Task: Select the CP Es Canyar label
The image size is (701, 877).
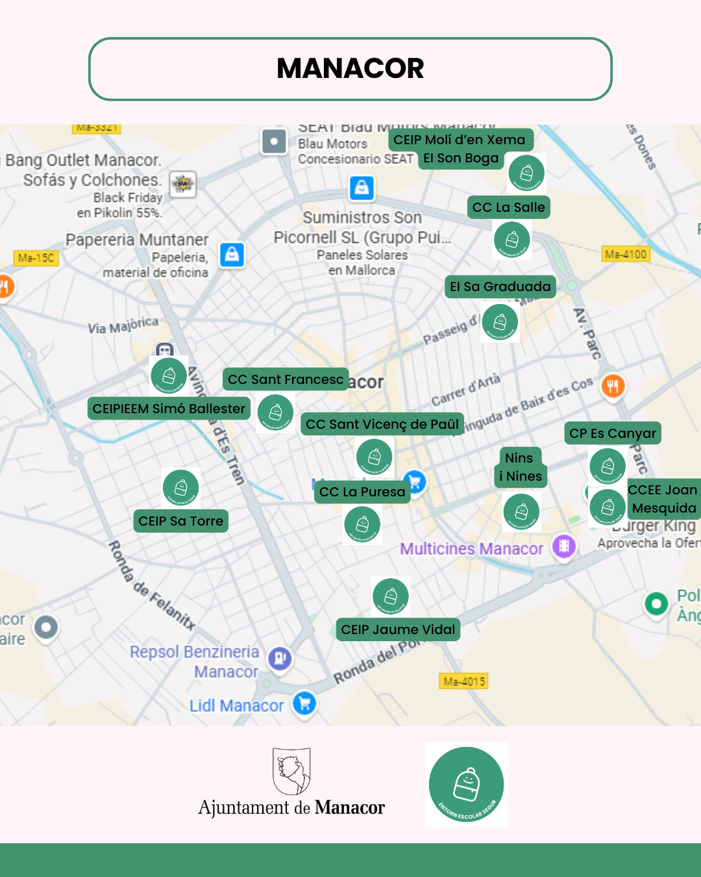Action: pos(613,433)
